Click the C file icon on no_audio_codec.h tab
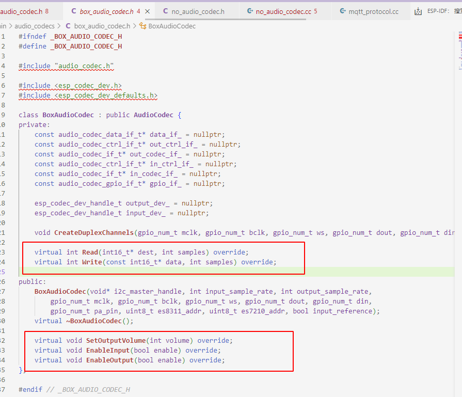This screenshot has height=397, width=462. pyautogui.click(x=166, y=11)
